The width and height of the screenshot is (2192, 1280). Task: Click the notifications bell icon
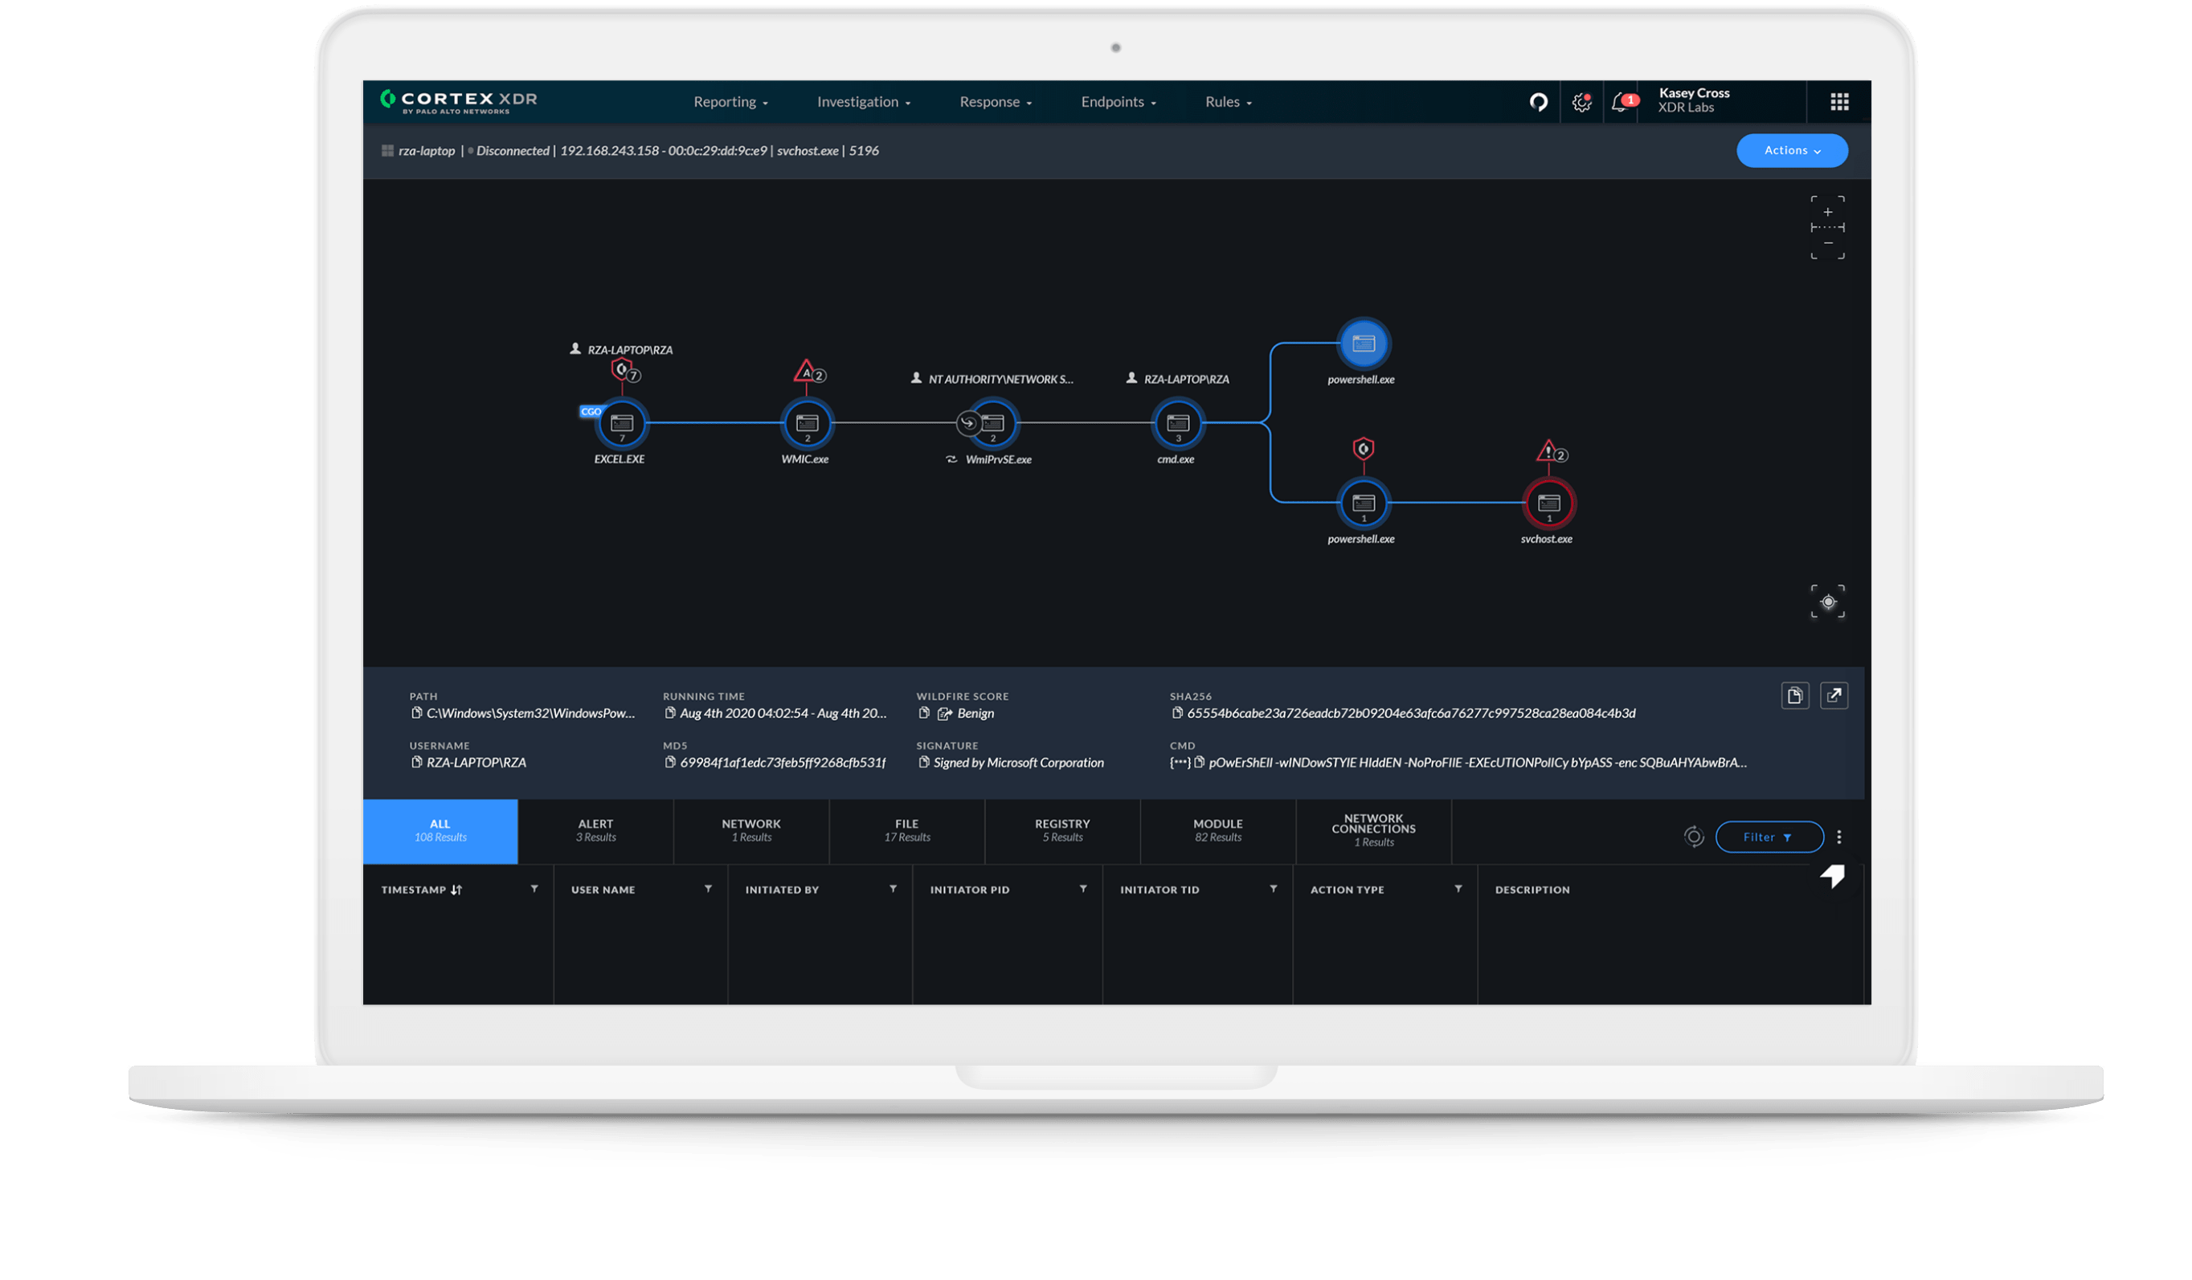[x=1619, y=103]
